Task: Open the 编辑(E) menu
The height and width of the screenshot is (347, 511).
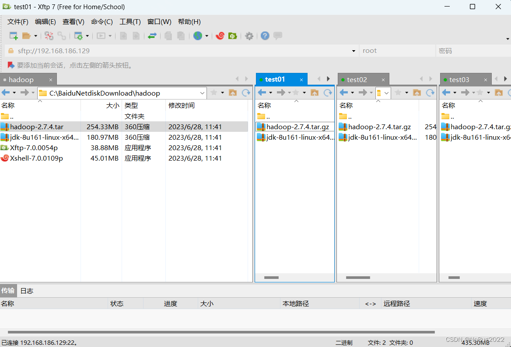Action: 45,22
